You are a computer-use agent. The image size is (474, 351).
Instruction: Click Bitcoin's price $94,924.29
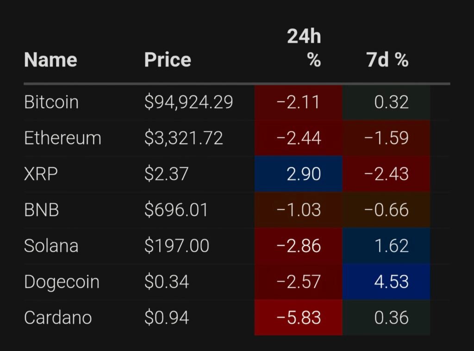coord(188,102)
